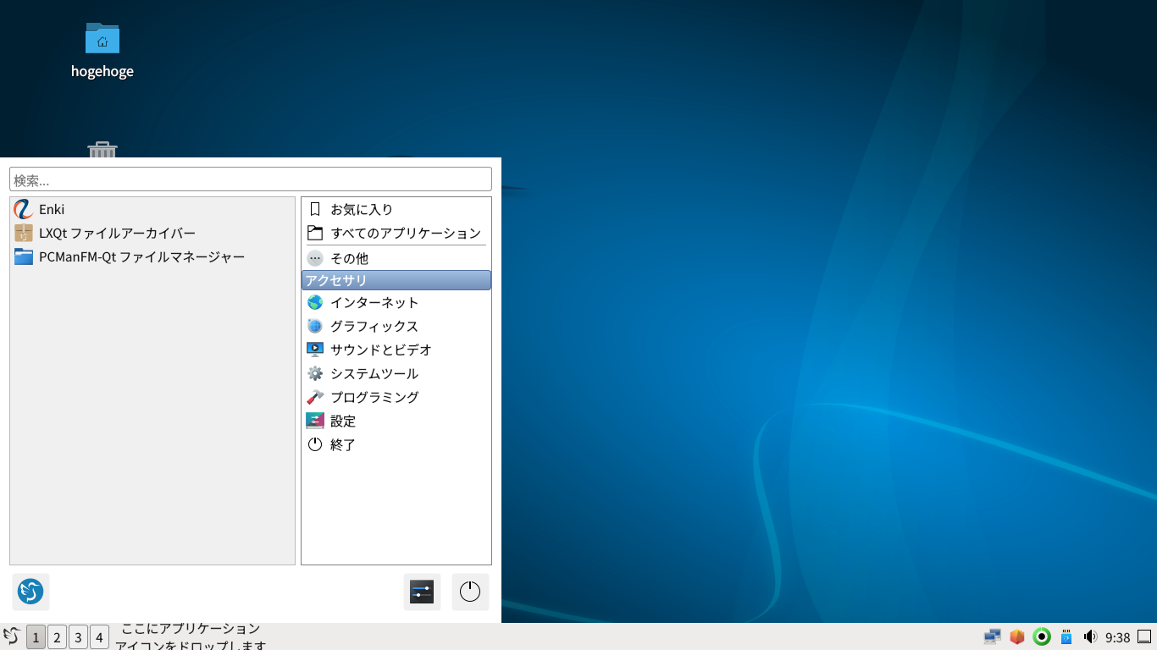Click the network computers tray icon

coord(992,636)
